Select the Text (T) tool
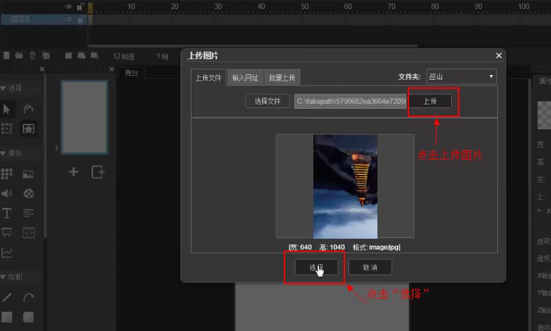Screen dimensions: 551x331 pos(7,213)
